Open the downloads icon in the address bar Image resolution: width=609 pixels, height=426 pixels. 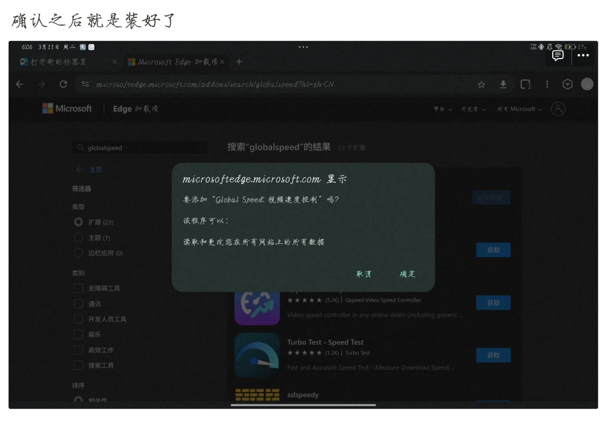coord(503,84)
